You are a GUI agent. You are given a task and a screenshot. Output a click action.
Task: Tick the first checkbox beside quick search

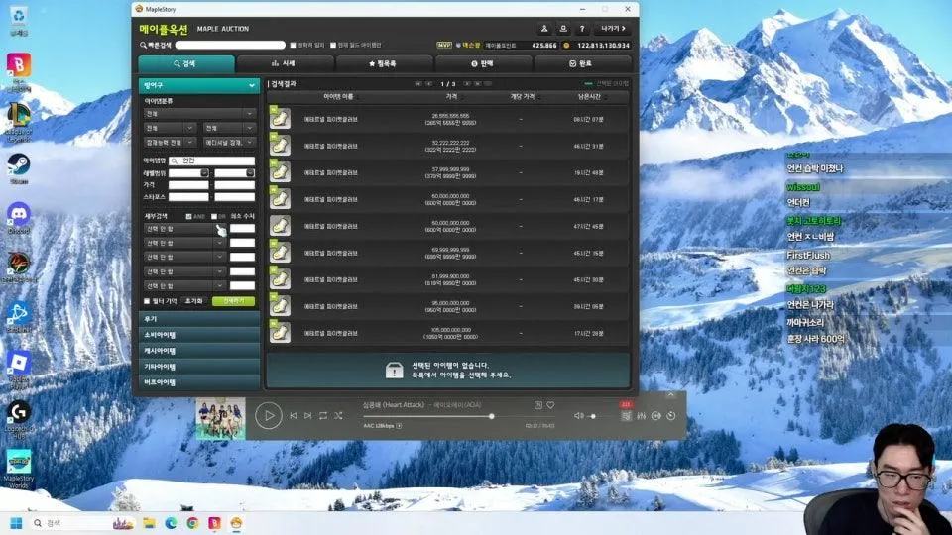tap(293, 45)
